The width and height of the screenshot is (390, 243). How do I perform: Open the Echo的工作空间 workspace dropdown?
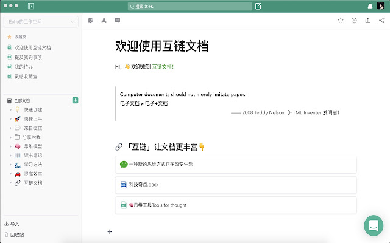(x=40, y=22)
